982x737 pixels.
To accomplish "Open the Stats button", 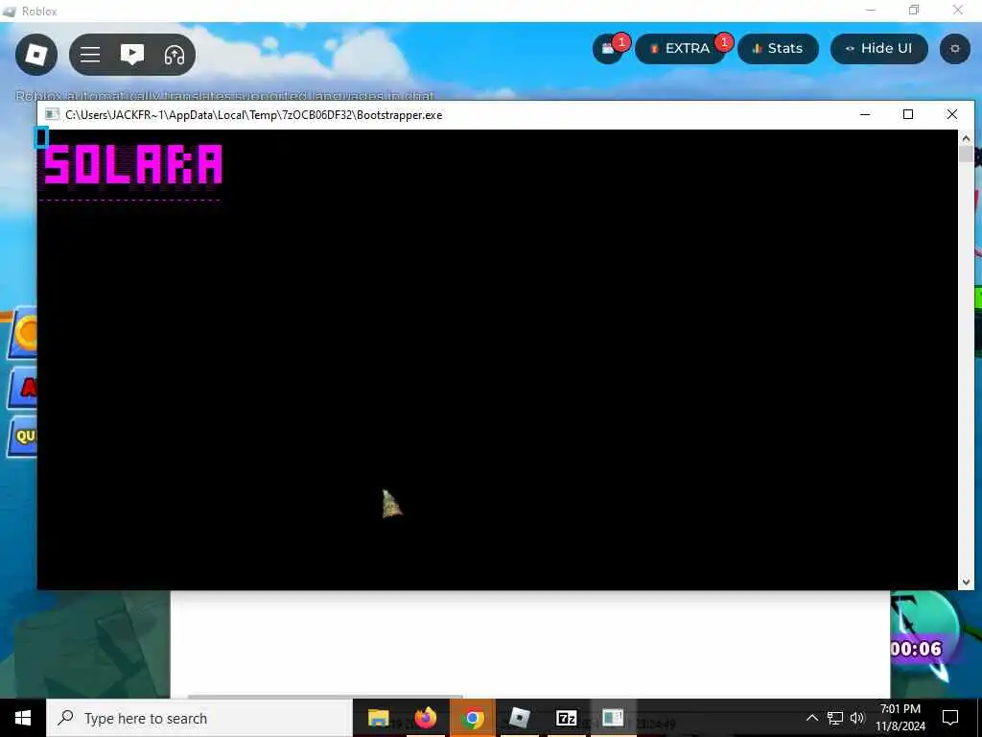I will (778, 49).
